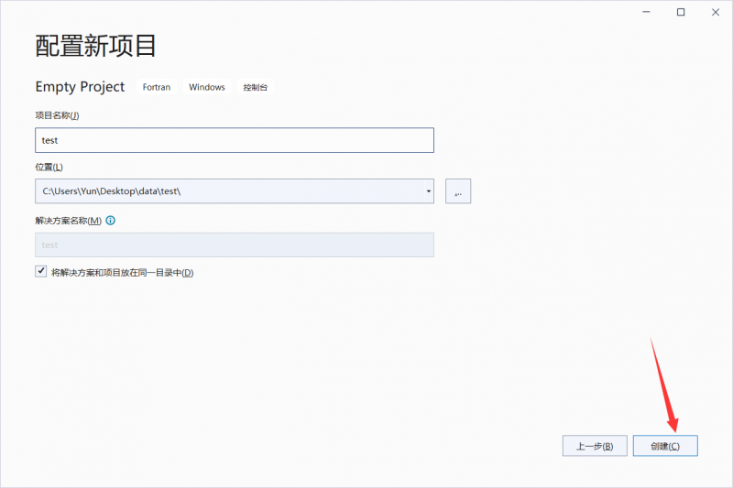Open the folder browse "..." button
Image resolution: width=733 pixels, height=488 pixels.
[457, 191]
